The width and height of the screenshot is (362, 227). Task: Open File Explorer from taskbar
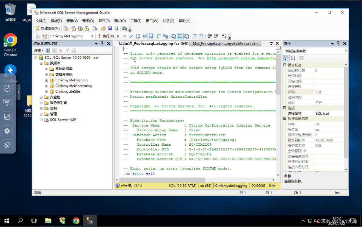pos(48,221)
